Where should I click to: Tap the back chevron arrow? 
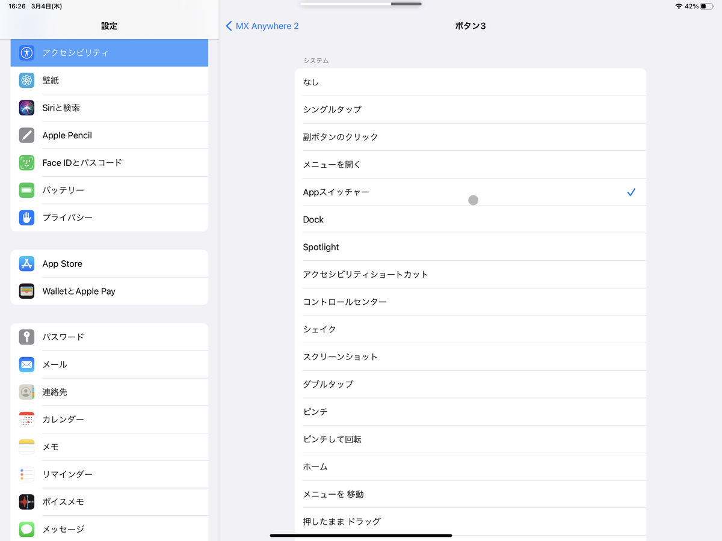point(229,26)
